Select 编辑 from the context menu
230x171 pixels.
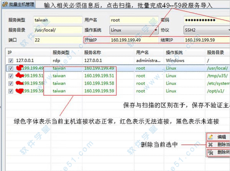click(221, 137)
